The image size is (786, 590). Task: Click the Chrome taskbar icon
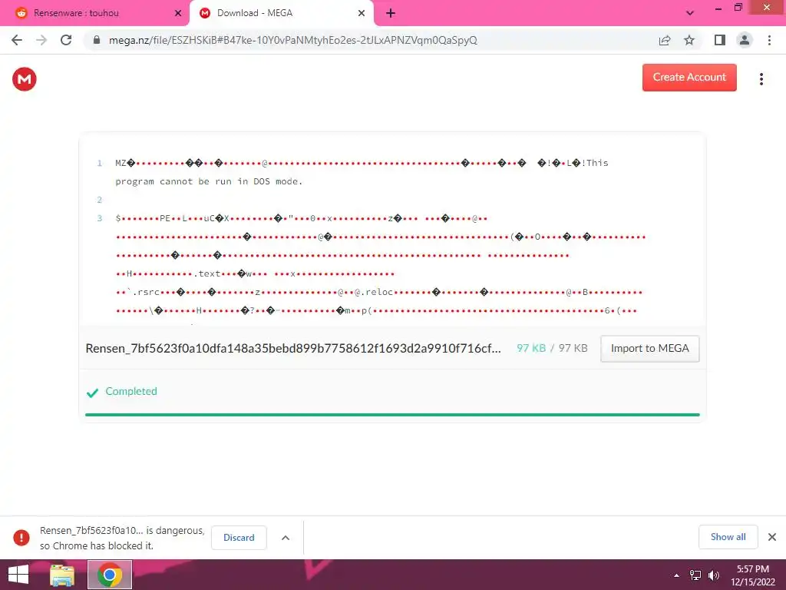[x=110, y=575]
